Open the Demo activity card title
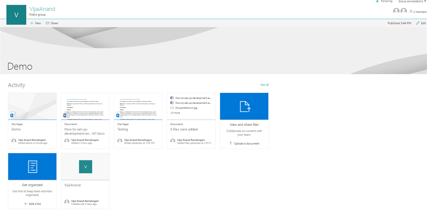427x210 pixels. click(x=16, y=129)
